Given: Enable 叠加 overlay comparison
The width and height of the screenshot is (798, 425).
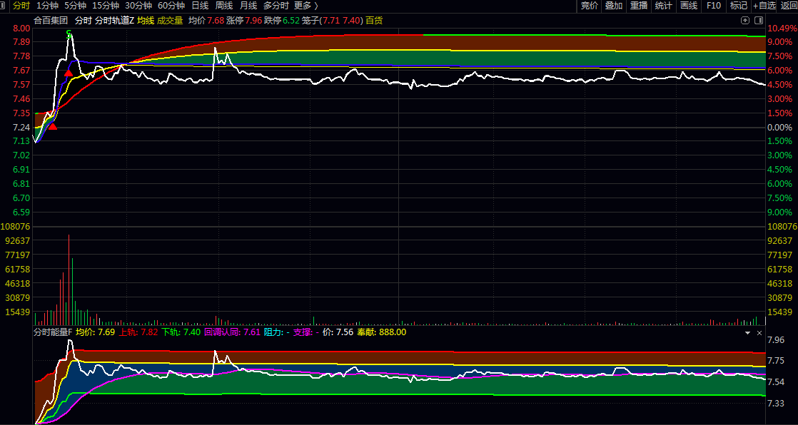Looking at the screenshot, I should coord(614,6).
